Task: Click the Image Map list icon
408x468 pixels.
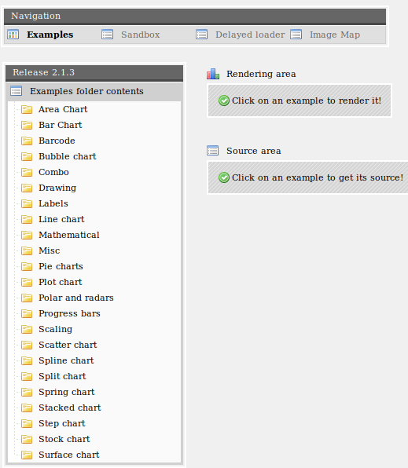Action: point(296,35)
